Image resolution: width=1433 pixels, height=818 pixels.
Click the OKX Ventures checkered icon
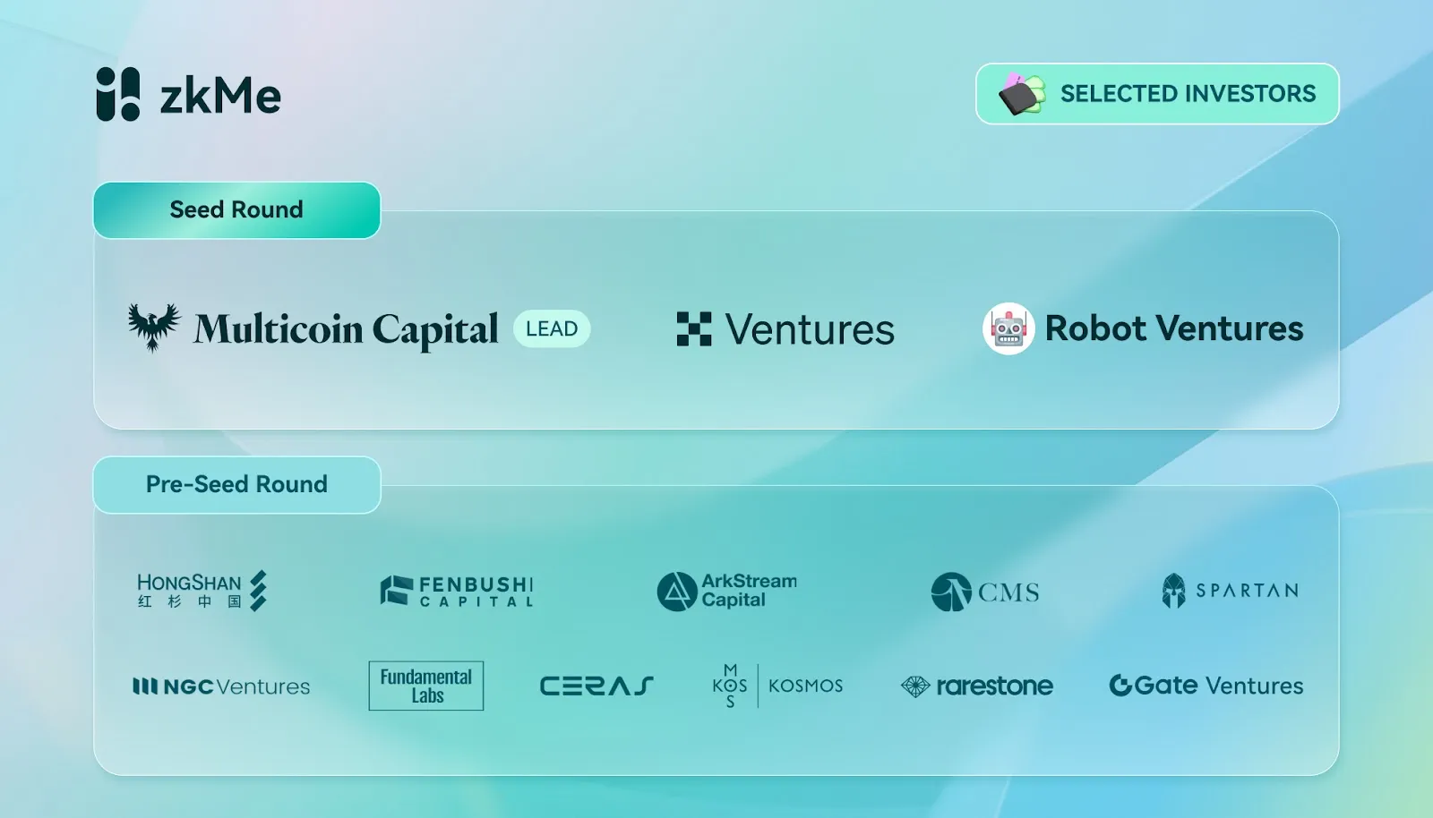point(694,328)
